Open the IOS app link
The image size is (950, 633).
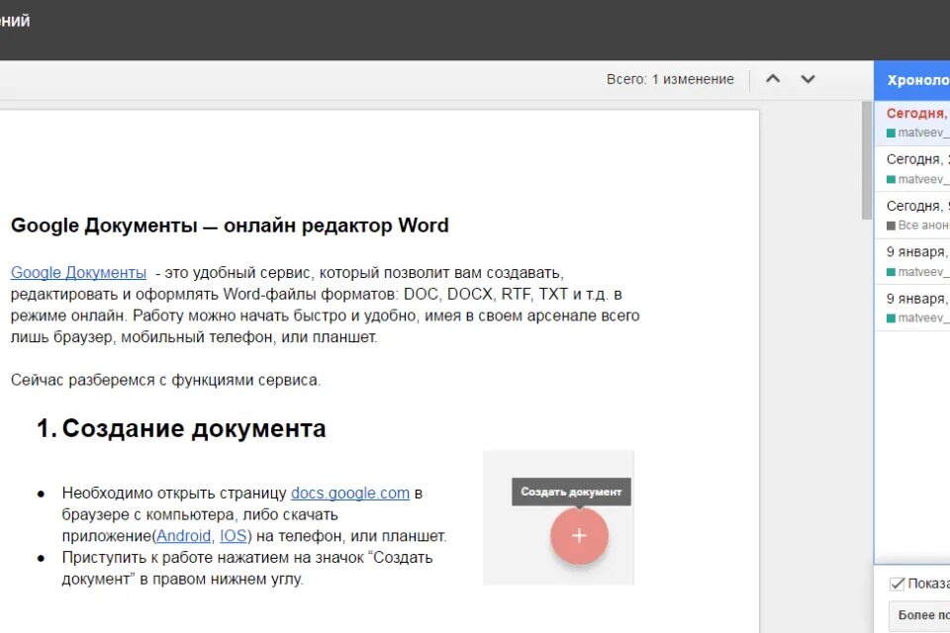pyautogui.click(x=234, y=536)
